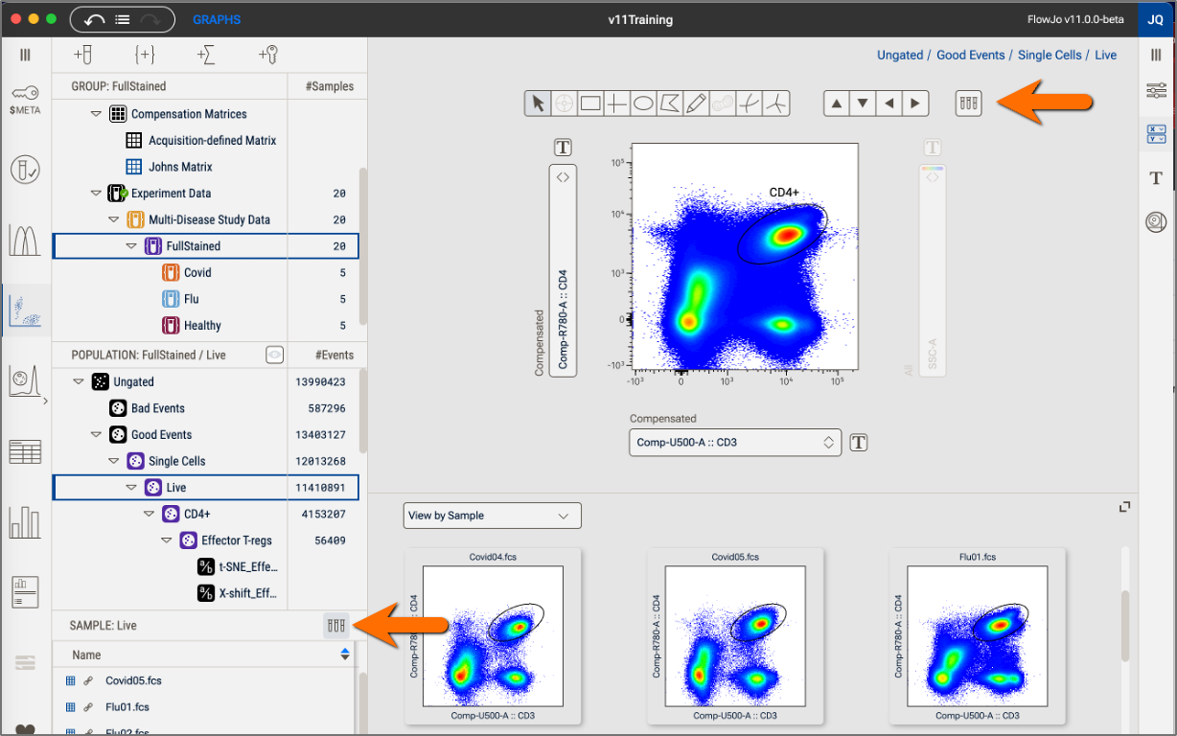This screenshot has width=1177, height=736.
Task: Click the add sample tube icon
Action: coord(83,55)
